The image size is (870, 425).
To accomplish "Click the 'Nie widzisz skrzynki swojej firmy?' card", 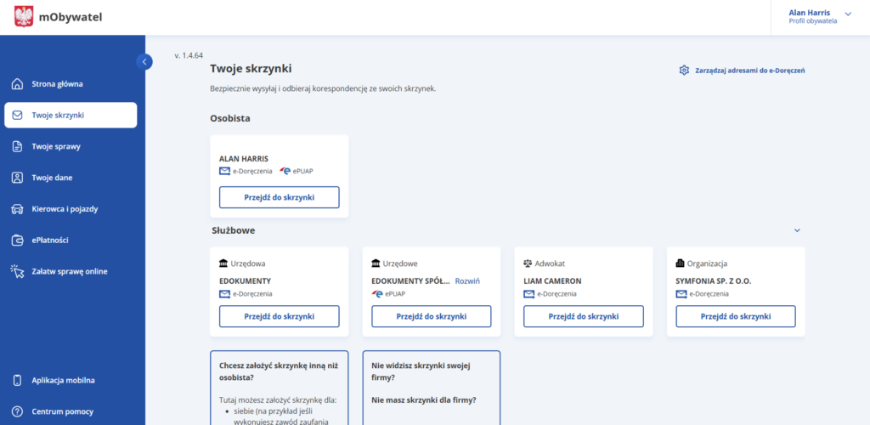I will [431, 388].
